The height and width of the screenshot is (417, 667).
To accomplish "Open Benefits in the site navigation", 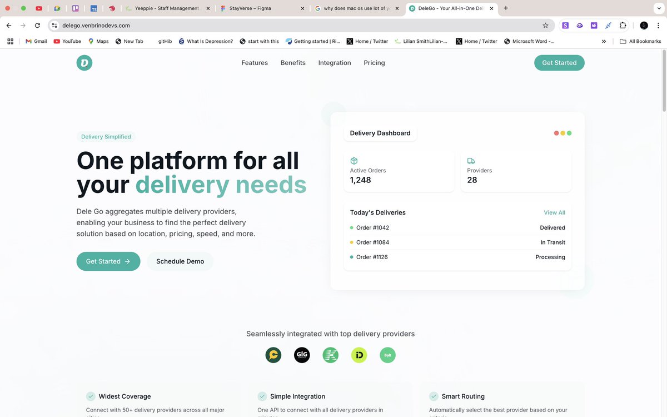I will [293, 63].
